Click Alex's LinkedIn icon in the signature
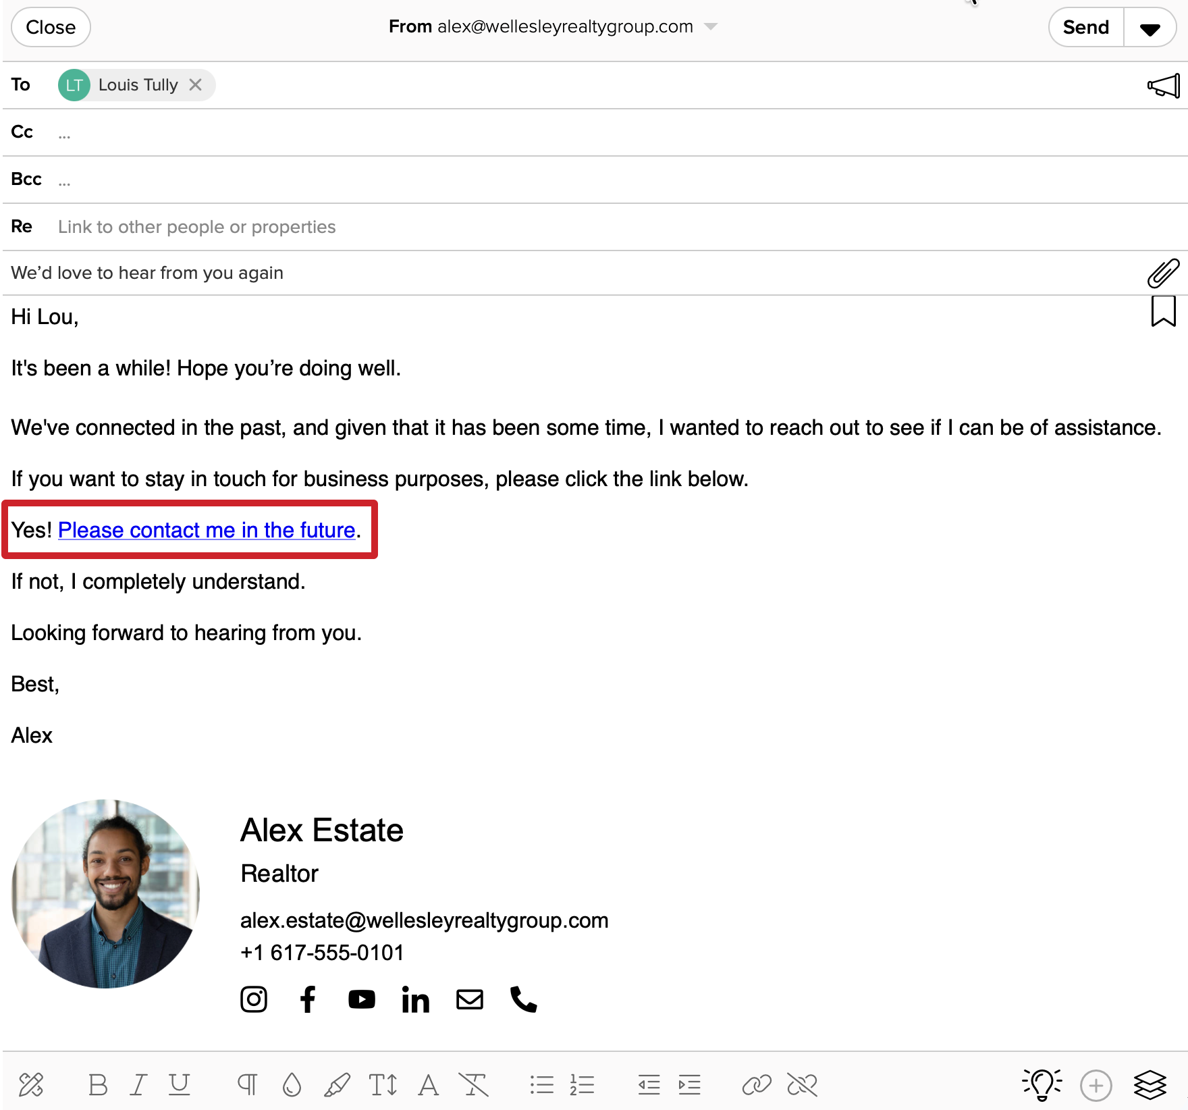This screenshot has height=1110, width=1188. (x=416, y=1000)
